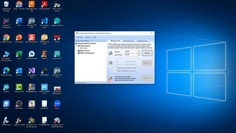Switch to the Manage ports tab
Viewport: 236px width, 133px height.
(x=115, y=41)
